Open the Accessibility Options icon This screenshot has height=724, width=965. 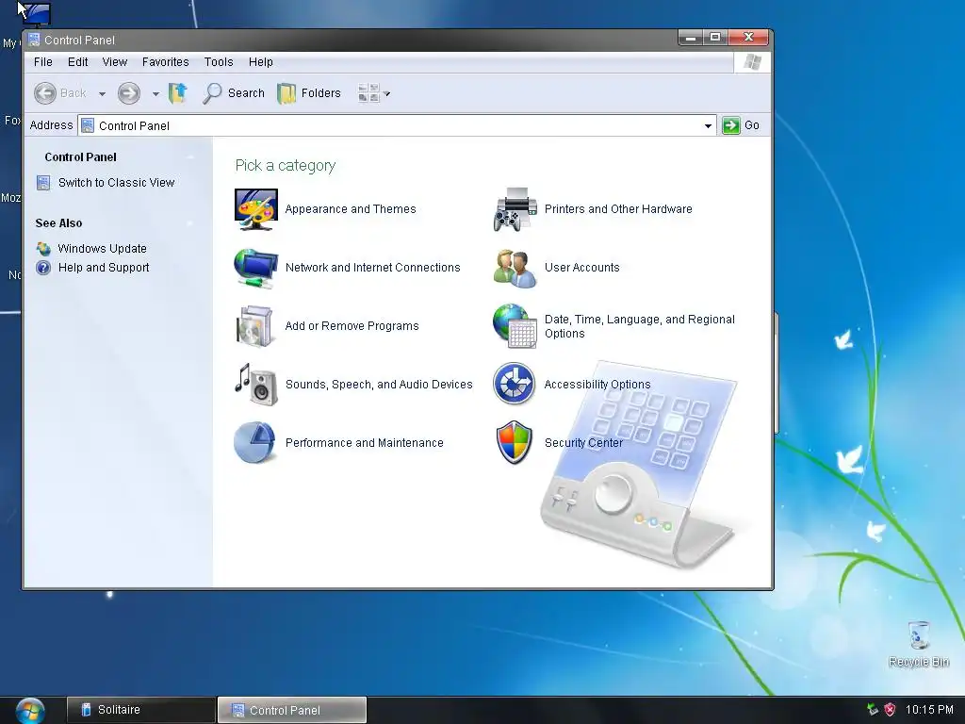pyautogui.click(x=514, y=385)
